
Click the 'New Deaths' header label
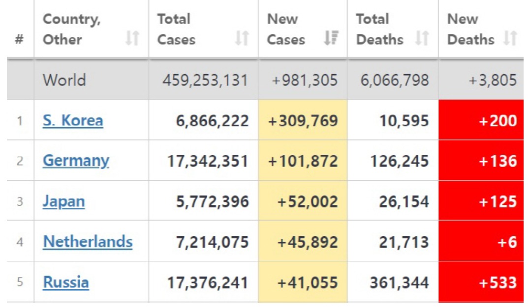471,29
